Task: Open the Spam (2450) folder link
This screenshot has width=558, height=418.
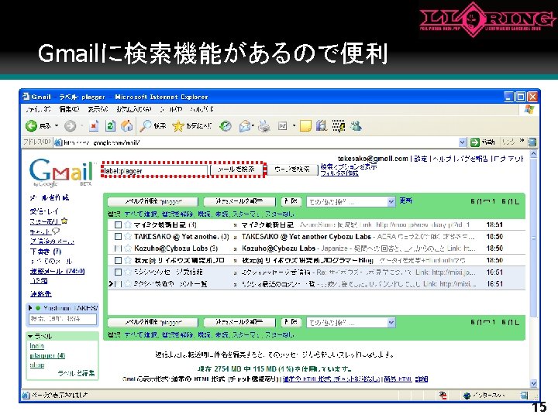Action: pyautogui.click(x=57, y=271)
